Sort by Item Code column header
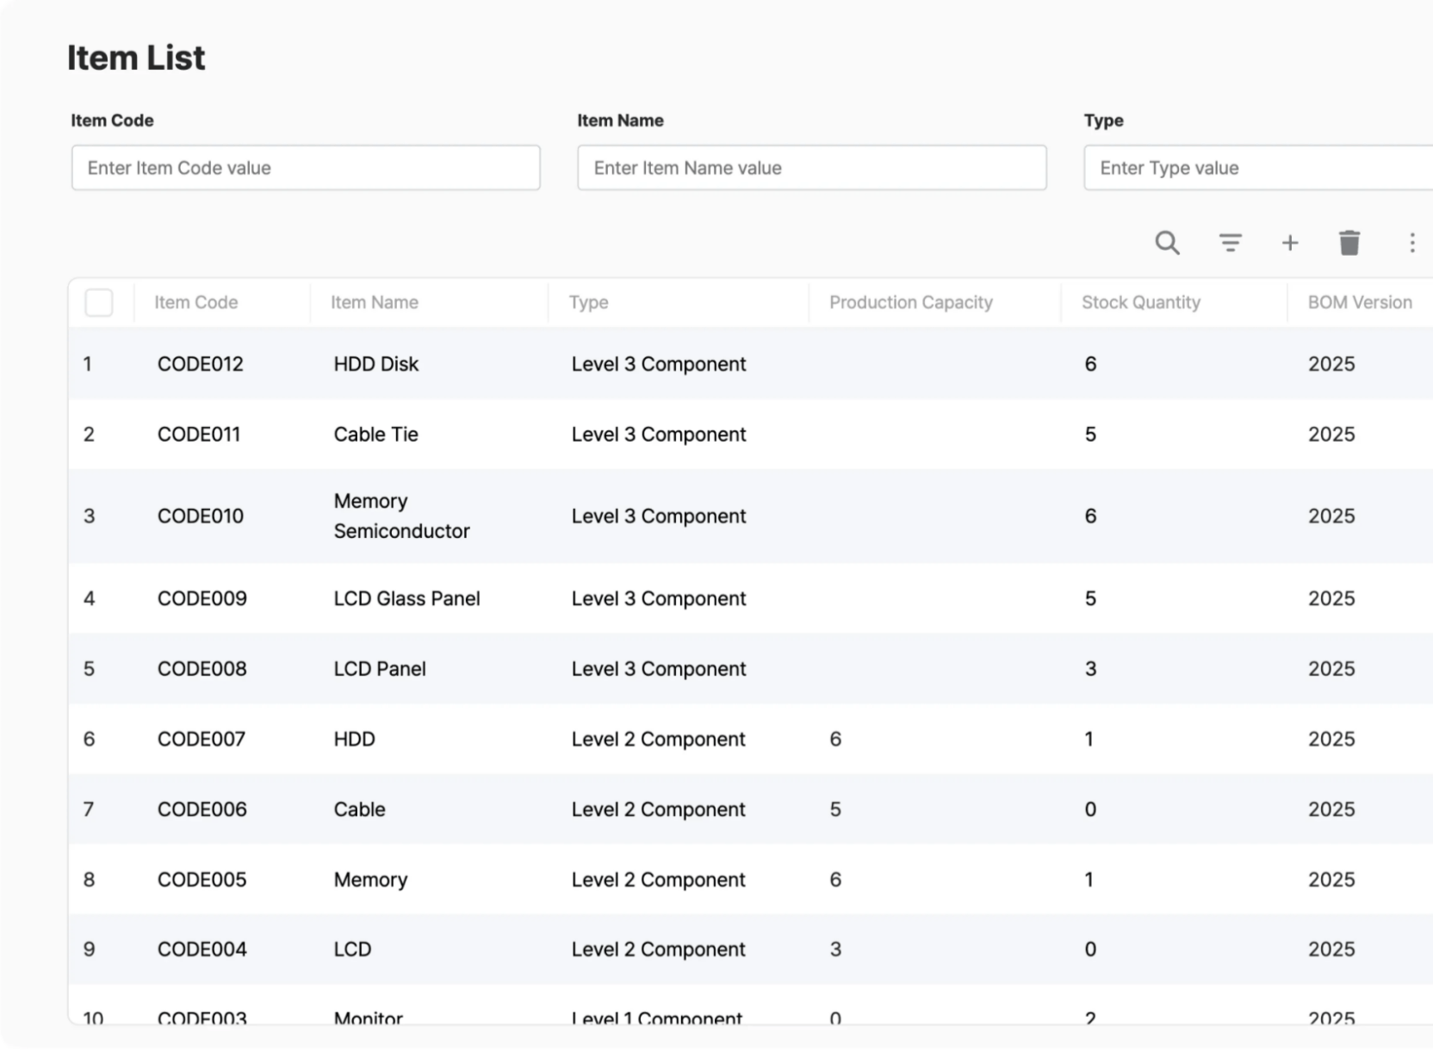 pyautogui.click(x=195, y=302)
